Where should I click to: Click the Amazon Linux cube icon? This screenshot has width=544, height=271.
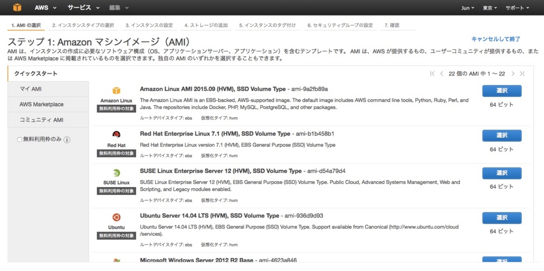(x=116, y=91)
